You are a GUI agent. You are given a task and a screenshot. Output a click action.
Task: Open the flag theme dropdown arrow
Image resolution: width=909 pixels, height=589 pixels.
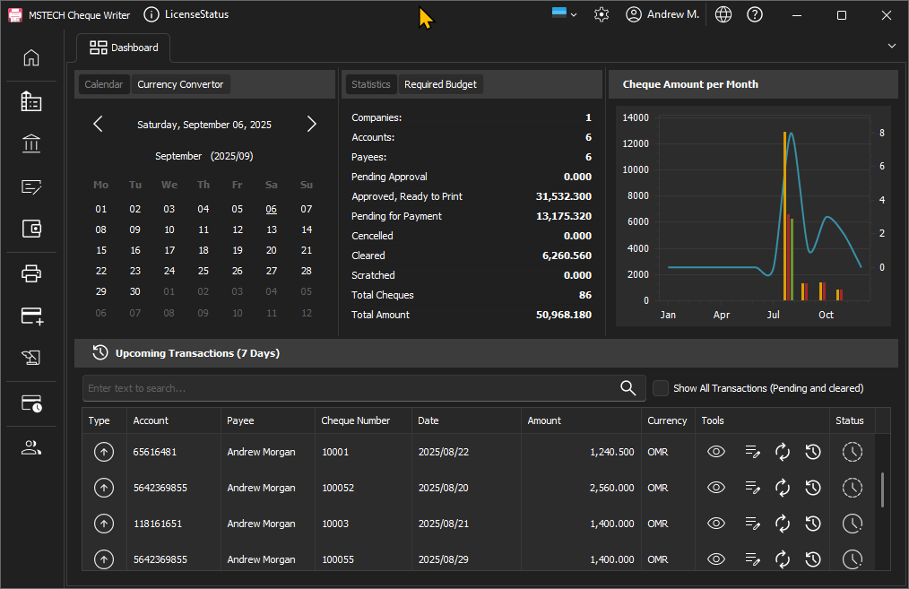click(x=574, y=14)
